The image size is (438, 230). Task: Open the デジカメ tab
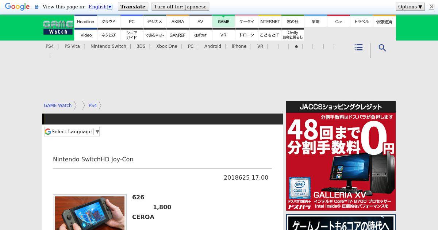(x=154, y=22)
